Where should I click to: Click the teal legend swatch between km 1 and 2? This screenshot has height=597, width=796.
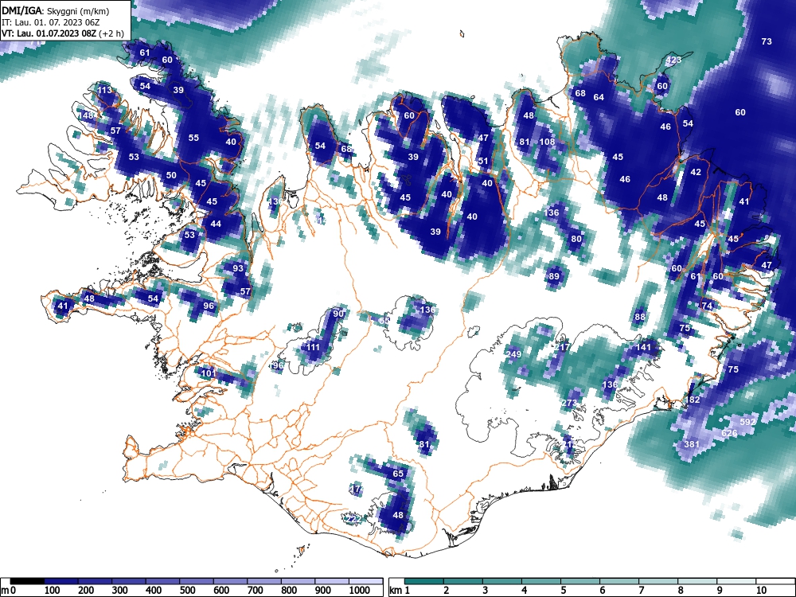pyautogui.click(x=424, y=581)
